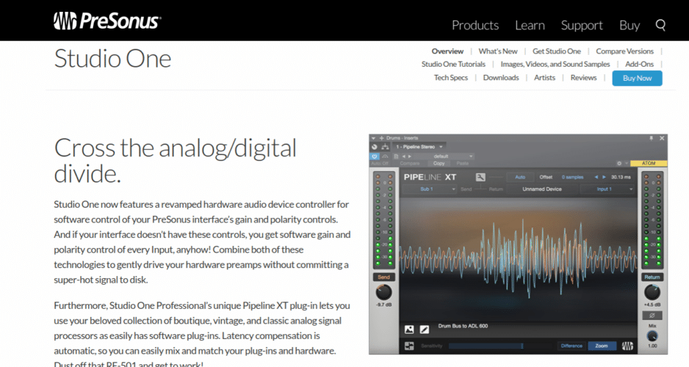The image size is (689, 367).
Task: Toggle the blue plugin power button
Action: point(375,156)
